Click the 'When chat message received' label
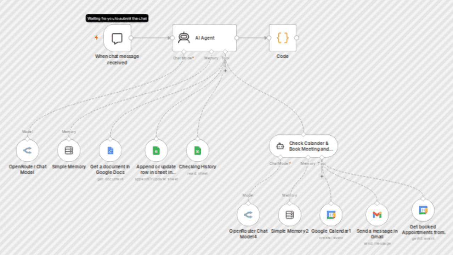Viewport: 453px width, 255px height. pyautogui.click(x=117, y=59)
